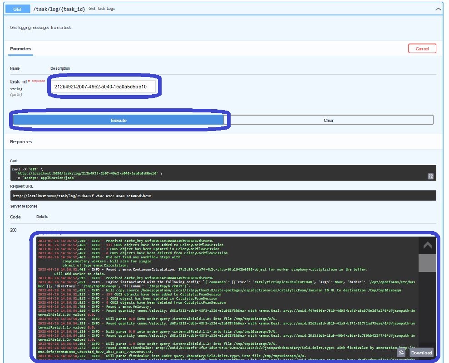Click the 200 response code
The width and height of the screenshot is (449, 363).
tap(13, 230)
